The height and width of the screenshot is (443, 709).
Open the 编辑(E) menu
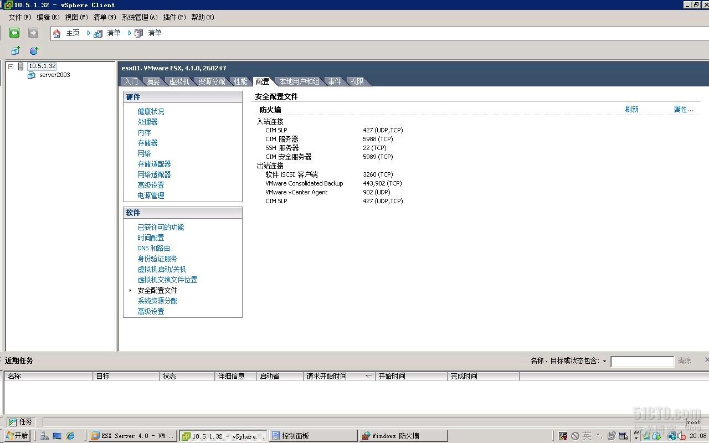coord(48,17)
